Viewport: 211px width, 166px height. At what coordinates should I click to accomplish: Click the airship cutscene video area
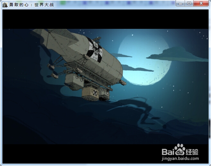(x=105, y=87)
